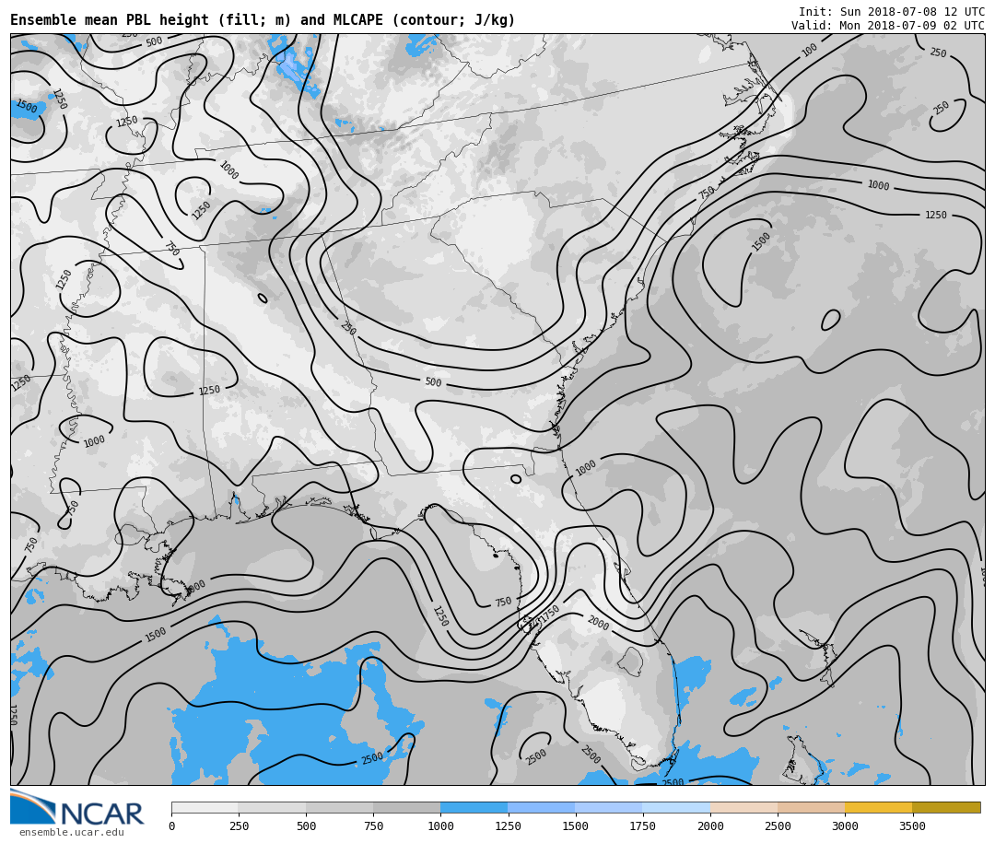Image resolution: width=995 pixels, height=843 pixels.
Task: Pick the peach 2000–2500 colorbar segment
Action: tap(743, 807)
